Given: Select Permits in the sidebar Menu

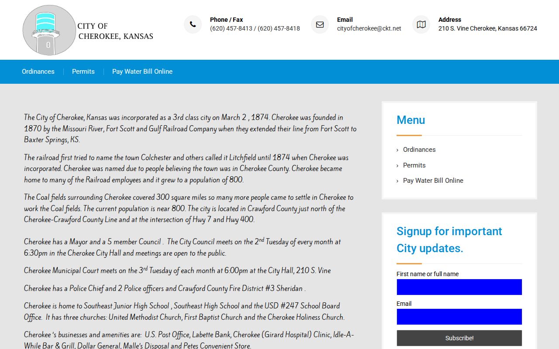Looking at the screenshot, I should coord(414,165).
